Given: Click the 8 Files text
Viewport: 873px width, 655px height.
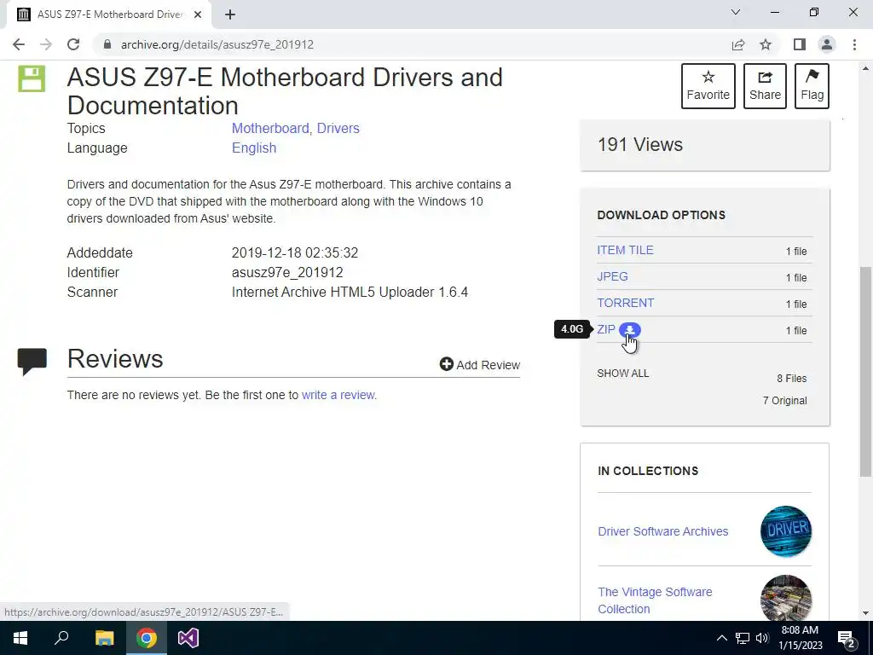Looking at the screenshot, I should pyautogui.click(x=792, y=378).
